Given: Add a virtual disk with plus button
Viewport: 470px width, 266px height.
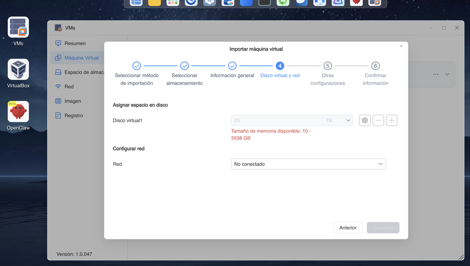Looking at the screenshot, I should 392,121.
